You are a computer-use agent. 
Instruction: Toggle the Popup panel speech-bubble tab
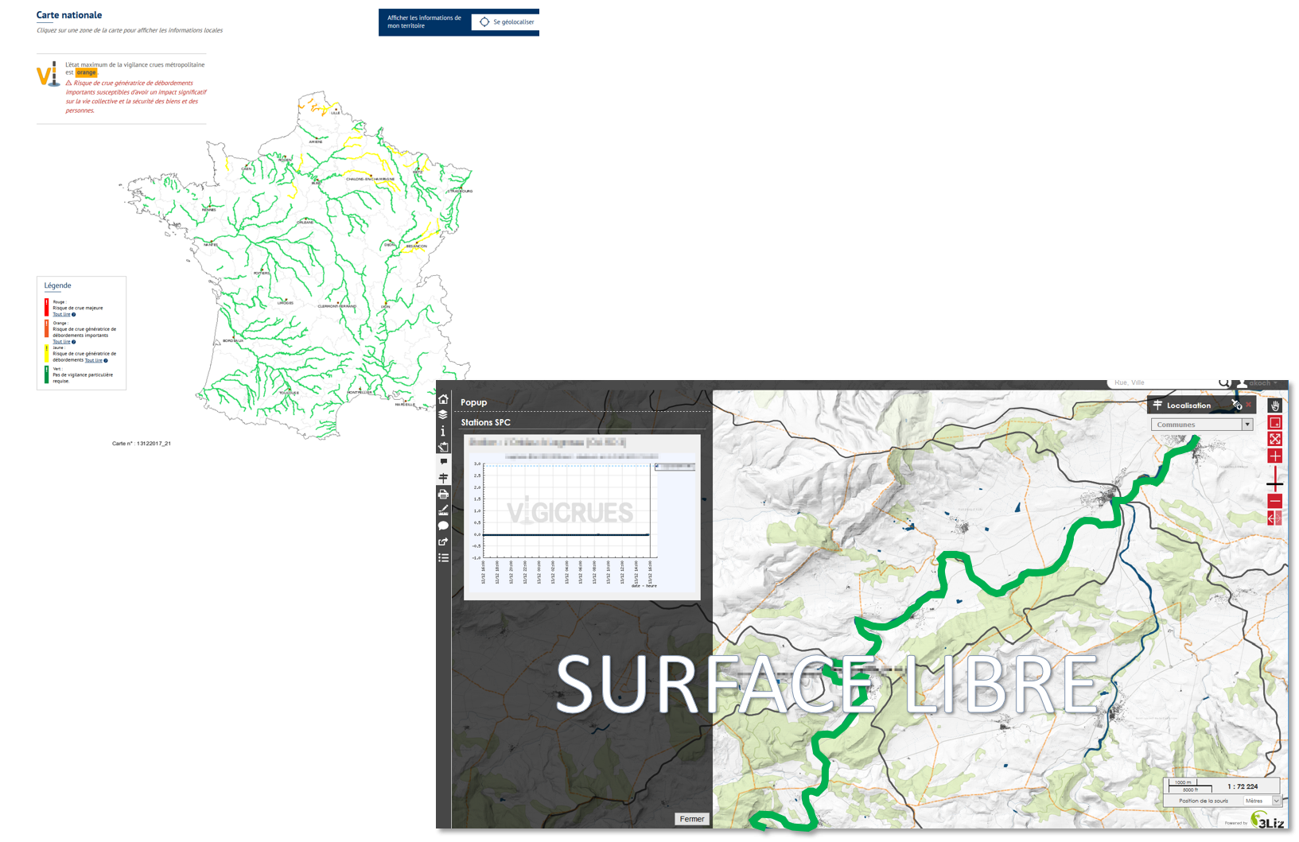click(x=443, y=462)
